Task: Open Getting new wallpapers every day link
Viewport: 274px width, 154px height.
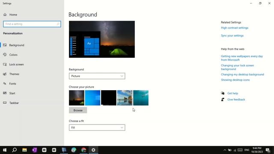Action: coord(242,58)
